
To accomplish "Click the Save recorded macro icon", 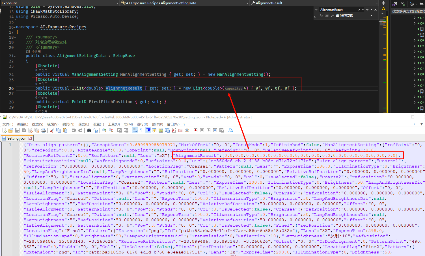I will tap(222, 130).
